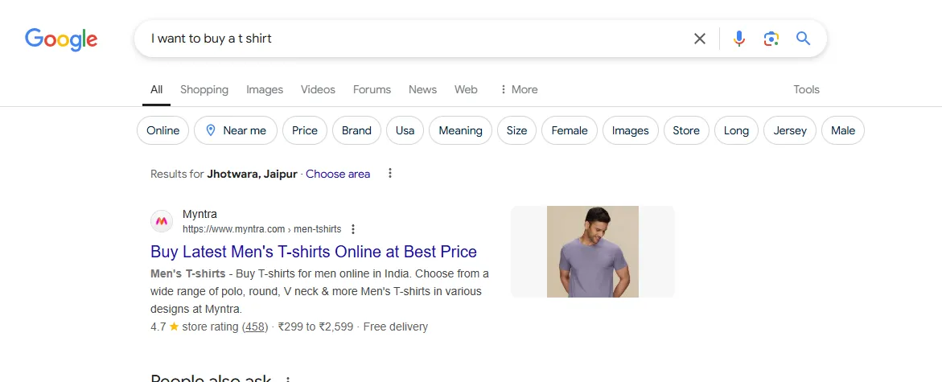Submit search with magnifying glass icon
942x382 pixels.
pyautogui.click(x=803, y=39)
